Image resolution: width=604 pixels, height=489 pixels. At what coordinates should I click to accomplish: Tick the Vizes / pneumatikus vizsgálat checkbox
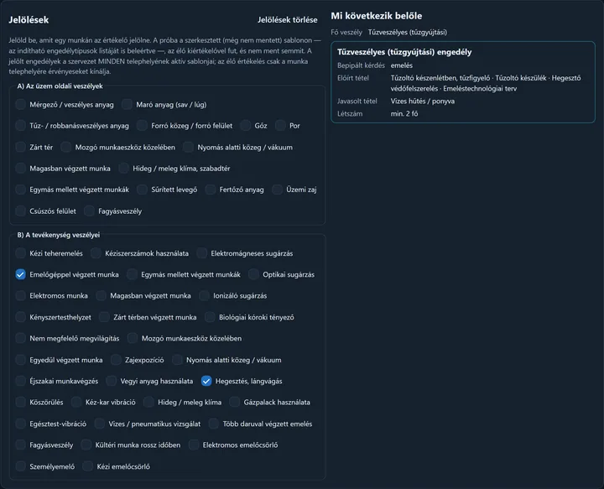coord(99,424)
